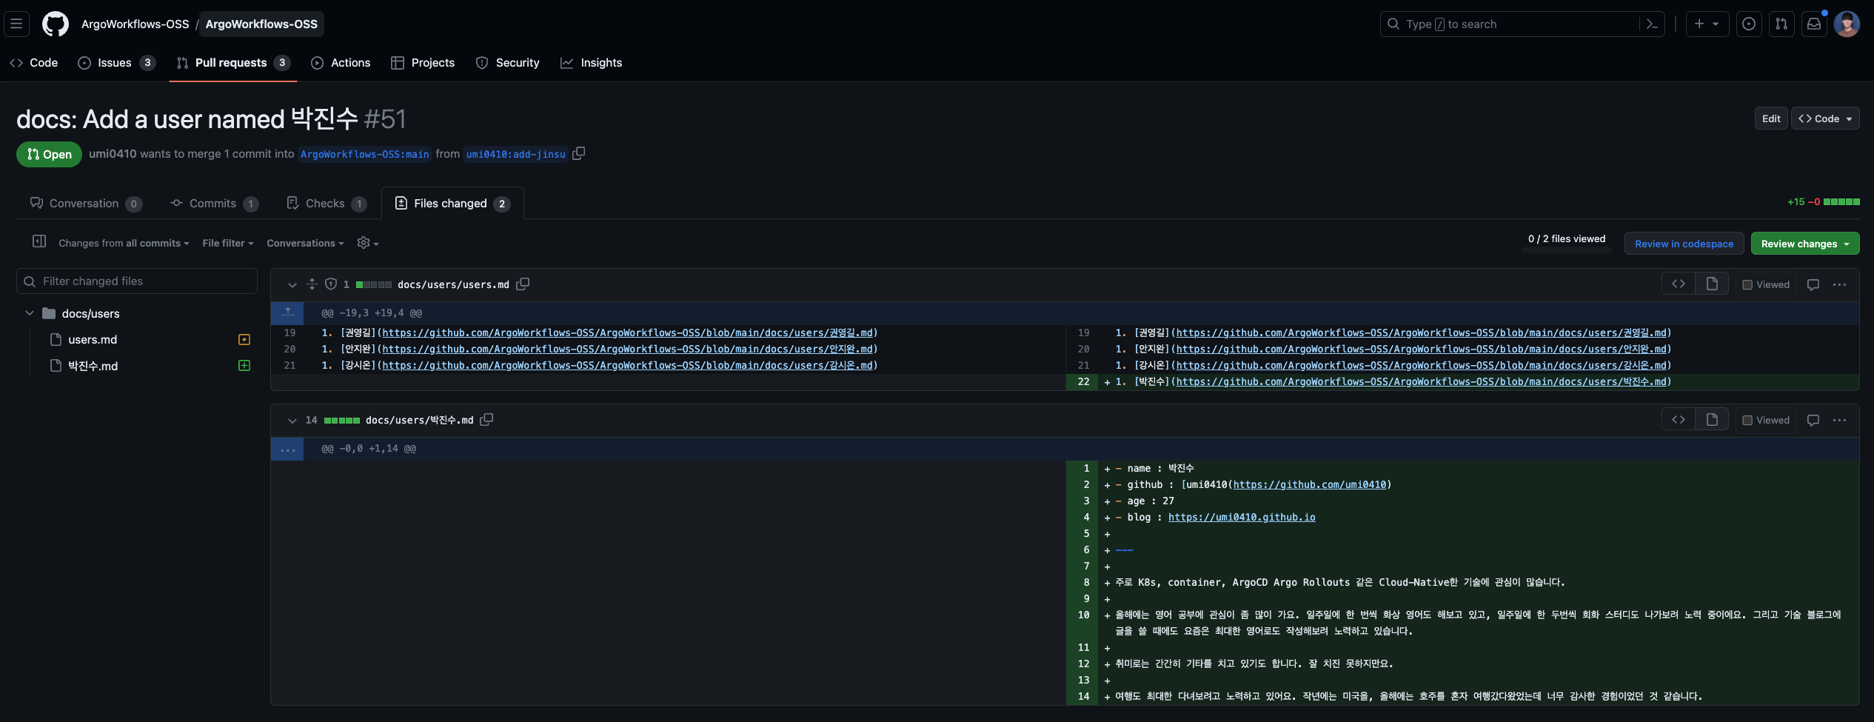Open the Security tab
Viewport: 1874px width, 722px height.
(x=507, y=63)
